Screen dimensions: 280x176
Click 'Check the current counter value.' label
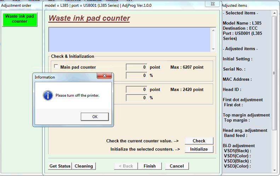click(x=139, y=141)
